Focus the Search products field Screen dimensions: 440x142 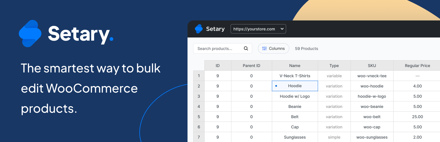coord(223,49)
